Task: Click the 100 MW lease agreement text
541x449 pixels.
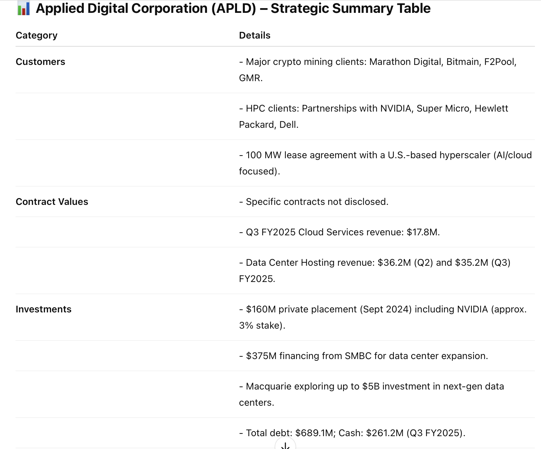Action: point(385,163)
